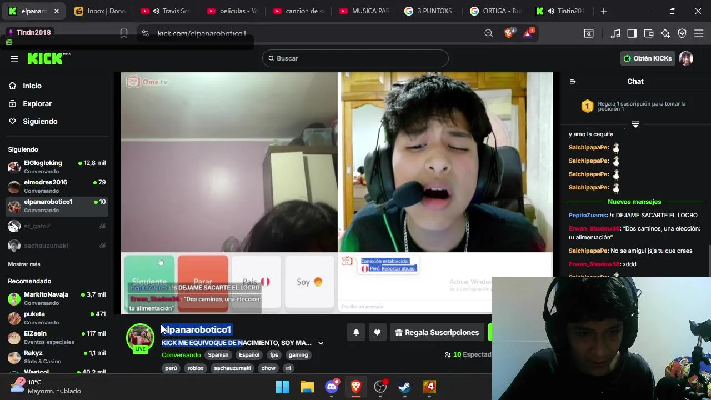Switch to 3 PUNTOXS Google tab

point(429,11)
